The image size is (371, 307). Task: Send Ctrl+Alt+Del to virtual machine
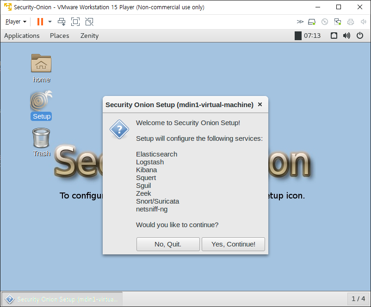click(x=62, y=22)
